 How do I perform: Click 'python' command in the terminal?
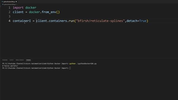pos(72,64)
